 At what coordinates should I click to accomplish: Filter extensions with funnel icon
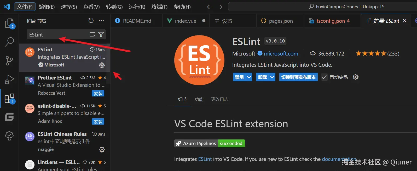pyautogui.click(x=101, y=34)
